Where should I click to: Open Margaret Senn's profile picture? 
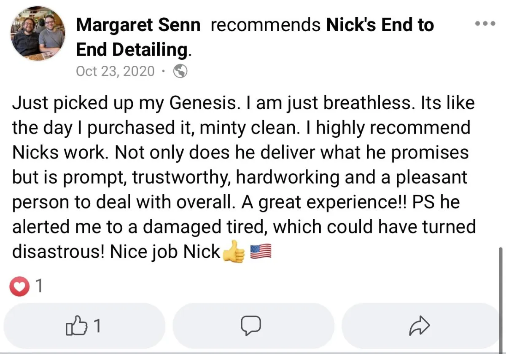(x=38, y=34)
